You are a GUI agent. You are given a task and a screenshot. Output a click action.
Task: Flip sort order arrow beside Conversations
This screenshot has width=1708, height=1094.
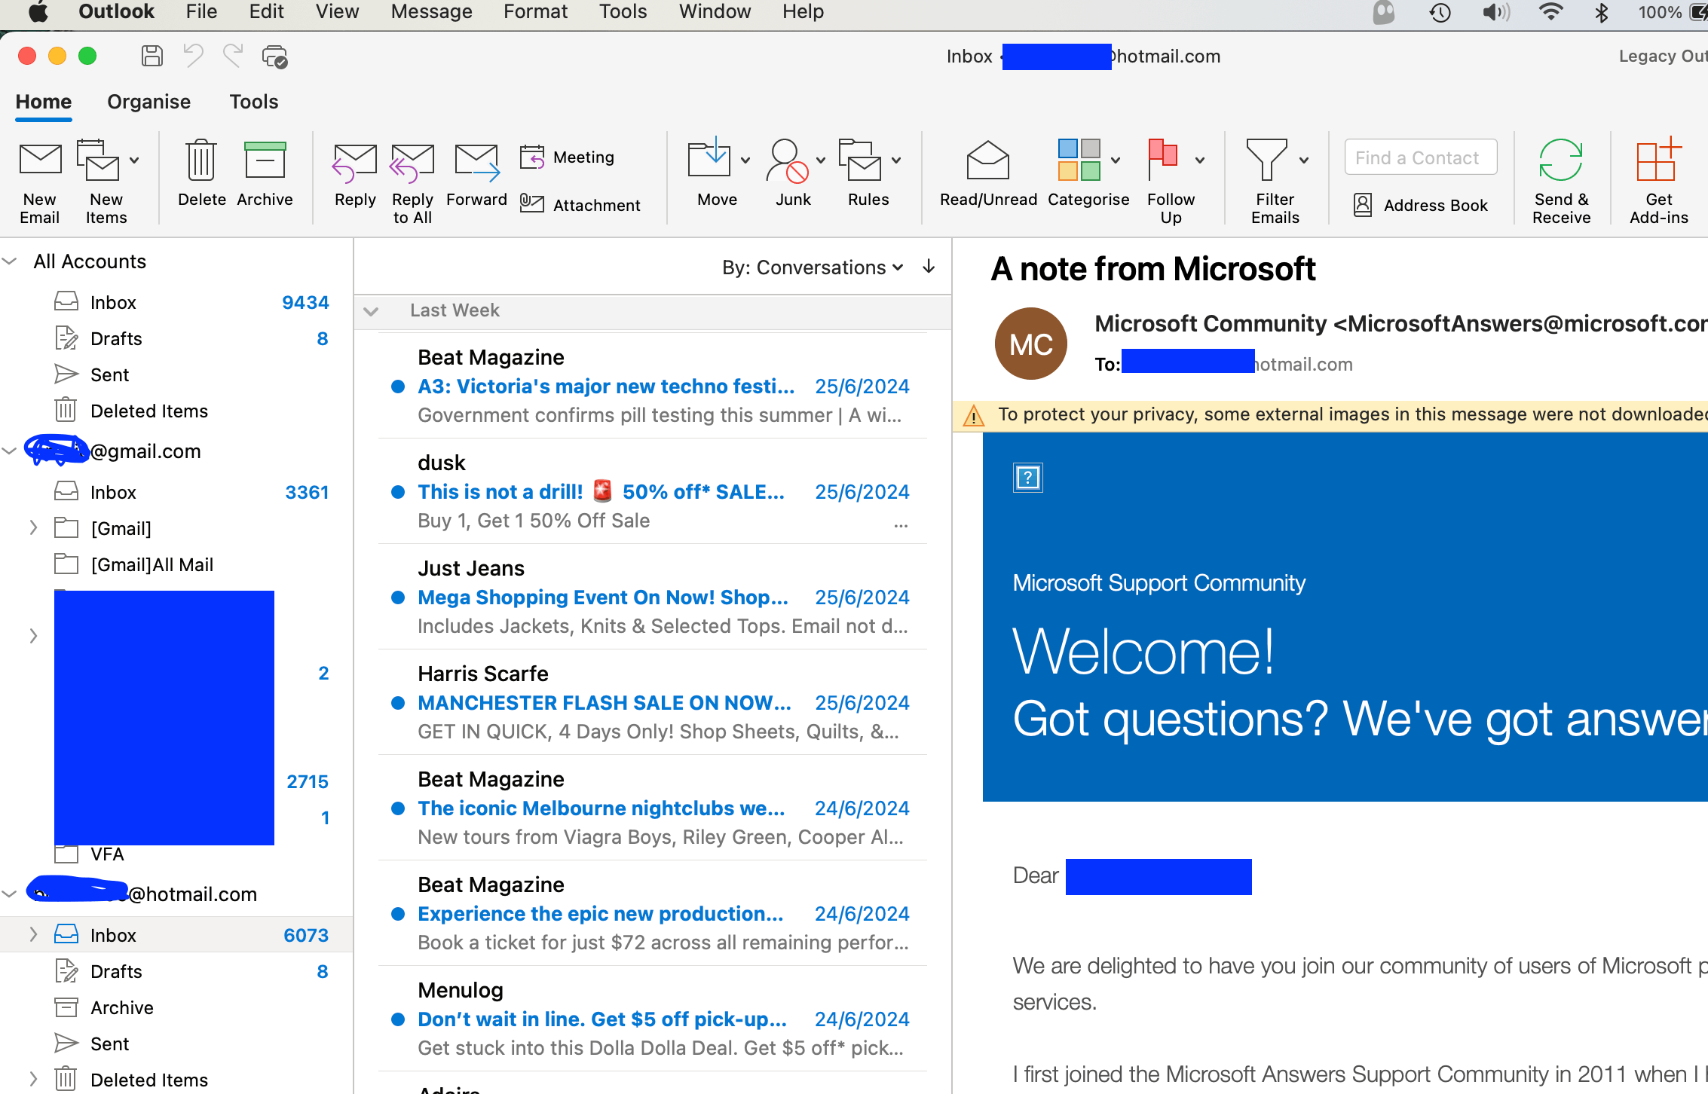pos(929,267)
